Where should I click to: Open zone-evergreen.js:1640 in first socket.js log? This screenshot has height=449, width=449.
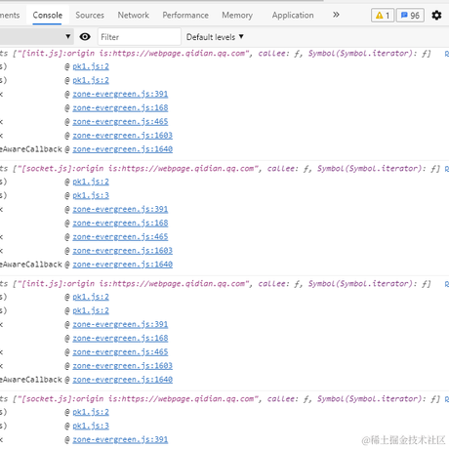click(x=122, y=265)
